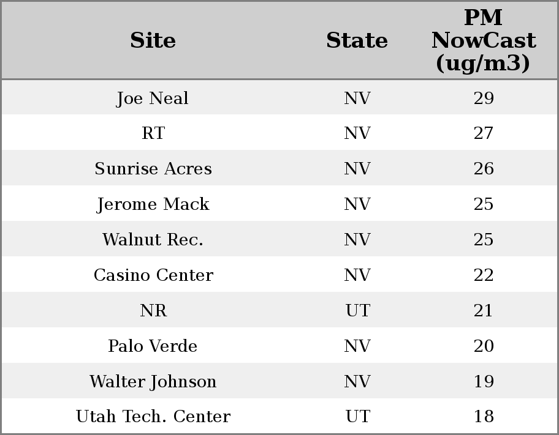Click the Utah Tech. Center site name
The width and height of the screenshot is (559, 435).
pyautogui.click(x=153, y=417)
